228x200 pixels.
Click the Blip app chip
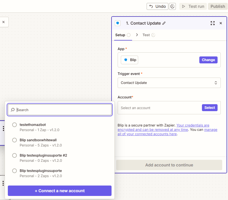pos(129,60)
